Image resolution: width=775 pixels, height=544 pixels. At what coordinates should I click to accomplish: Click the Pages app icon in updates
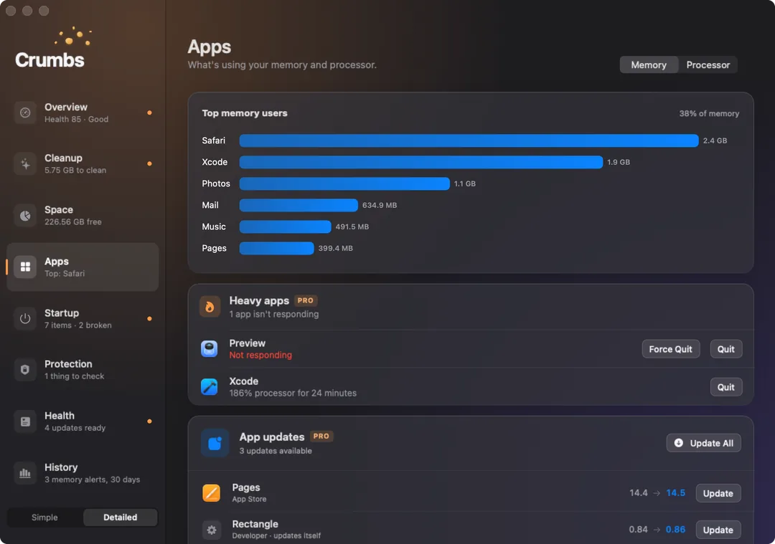[212, 492]
